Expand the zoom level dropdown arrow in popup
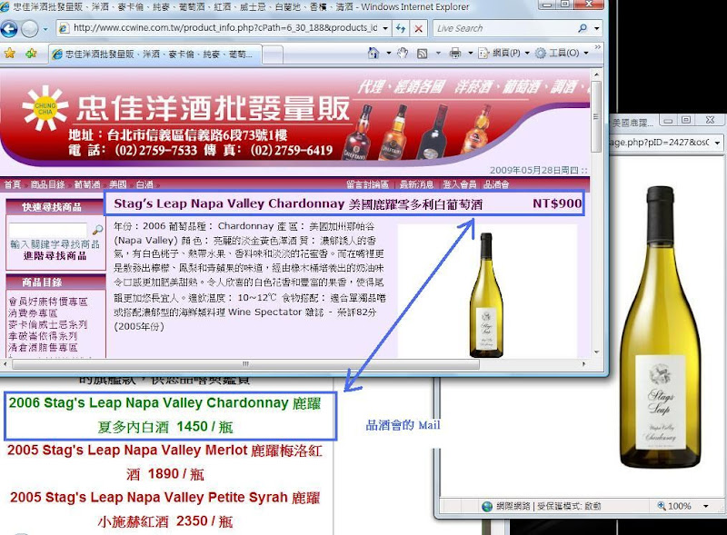Screen dimensions: 727x535 pyautogui.click(x=706, y=506)
